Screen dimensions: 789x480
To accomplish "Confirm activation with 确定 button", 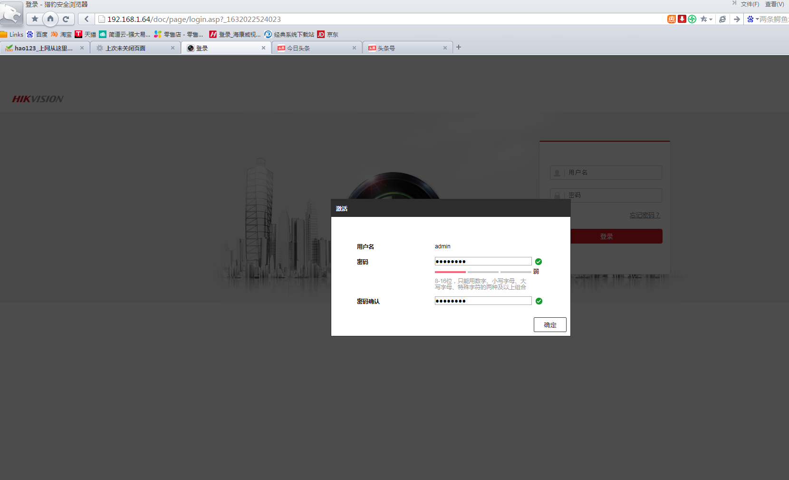I will (550, 325).
